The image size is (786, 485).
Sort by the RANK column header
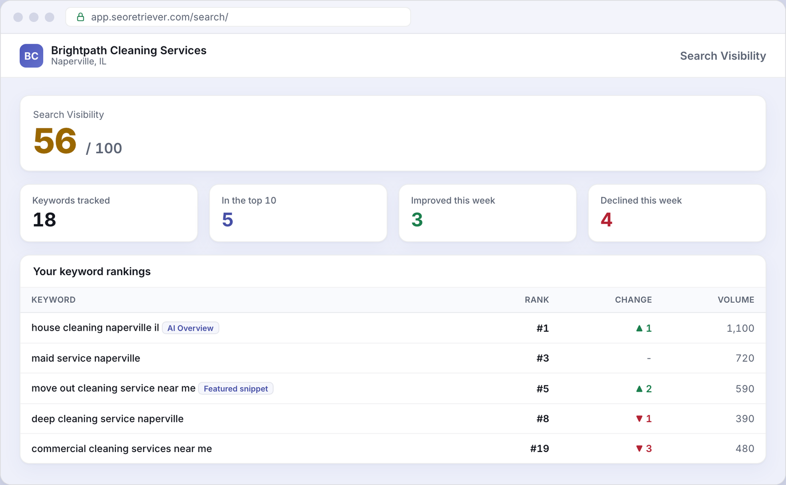(x=537, y=300)
